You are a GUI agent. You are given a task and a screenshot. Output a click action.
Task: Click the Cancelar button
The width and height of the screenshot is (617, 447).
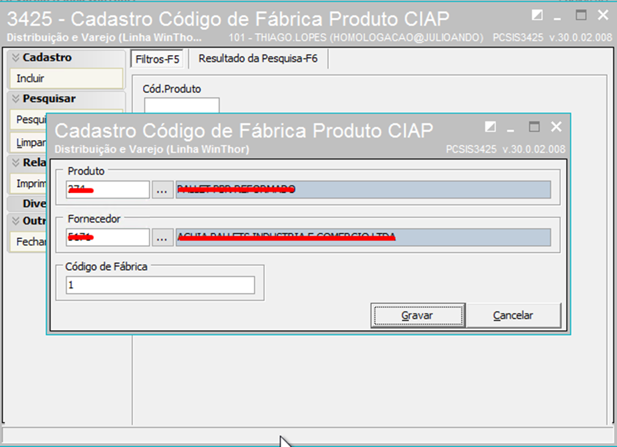[x=513, y=316]
